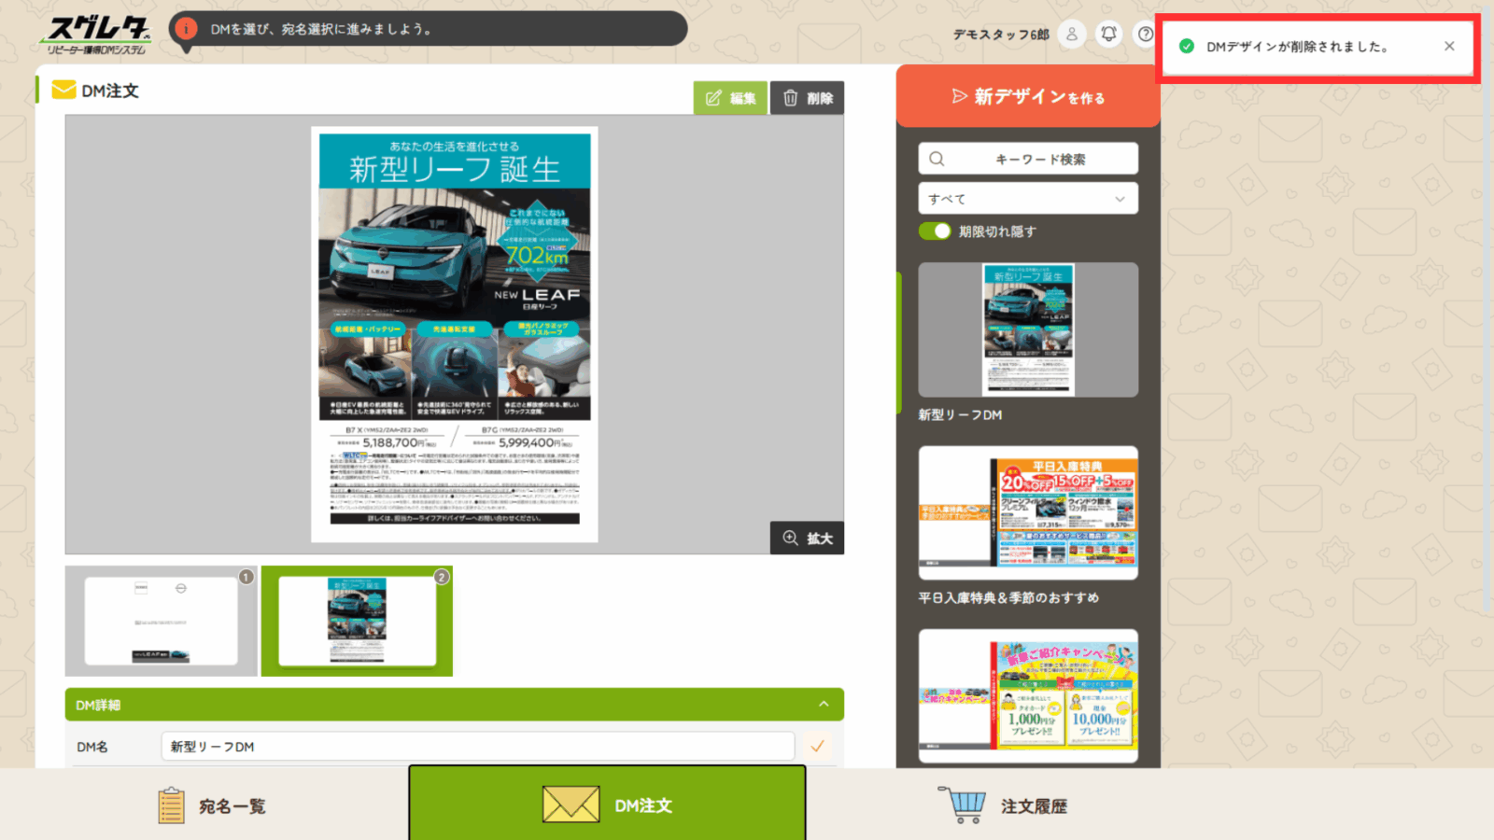Click the orange info icon in banner
The image size is (1494, 840).
coord(187,29)
